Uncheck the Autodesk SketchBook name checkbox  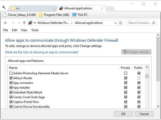point(11,92)
